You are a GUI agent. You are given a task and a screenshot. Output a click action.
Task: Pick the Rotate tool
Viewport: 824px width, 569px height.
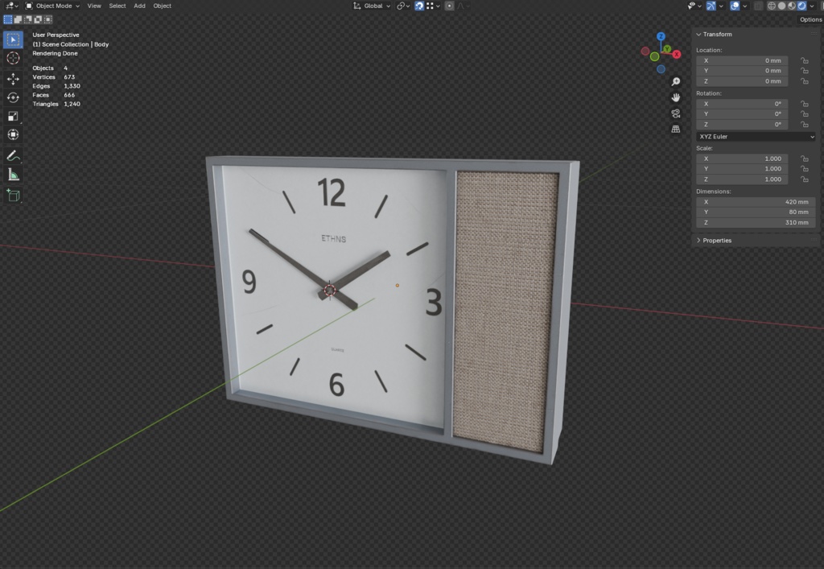pos(13,97)
